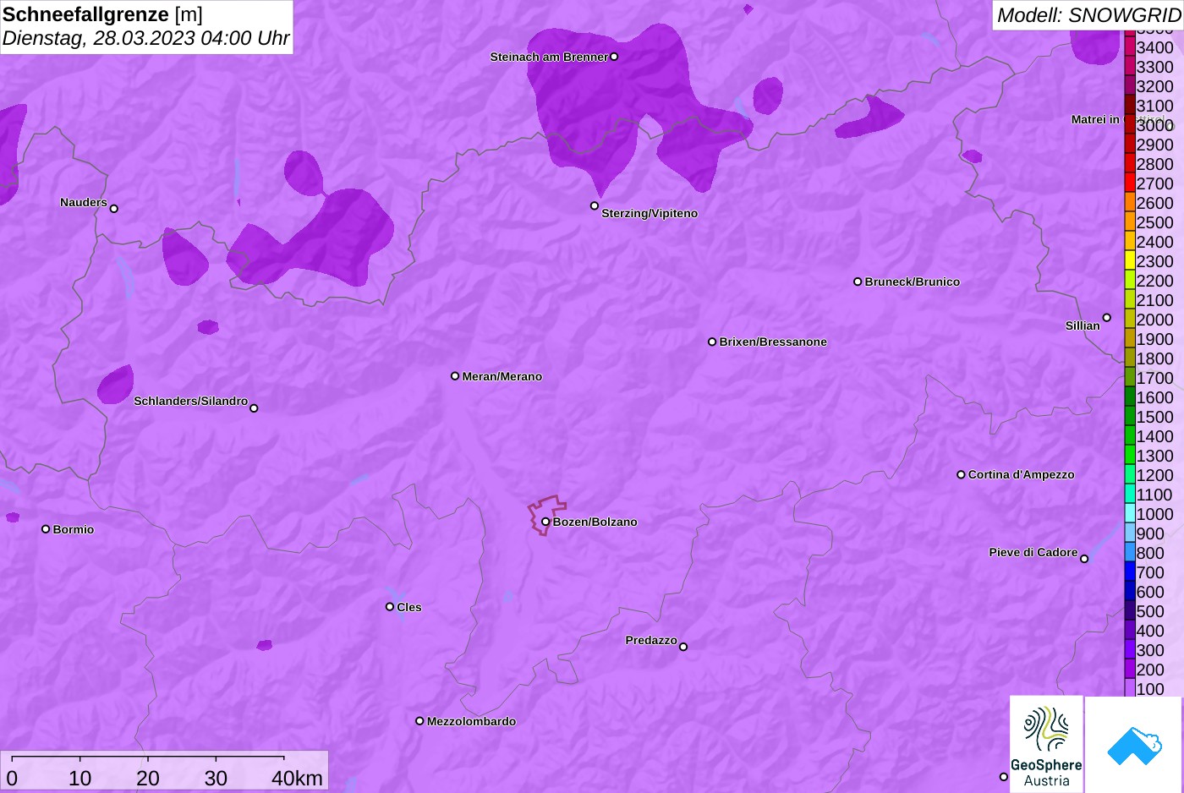Click the Bruneck/Brunico label text
This screenshot has width=1184, height=793.
913,282
